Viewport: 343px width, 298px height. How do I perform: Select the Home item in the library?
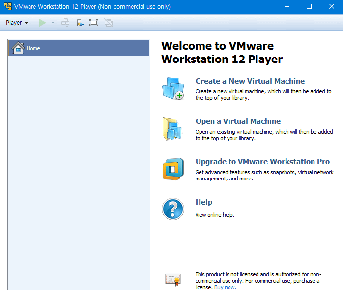pos(33,48)
